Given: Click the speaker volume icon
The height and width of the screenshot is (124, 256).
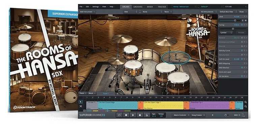Looking at the screenshot, I should click(x=212, y=115).
